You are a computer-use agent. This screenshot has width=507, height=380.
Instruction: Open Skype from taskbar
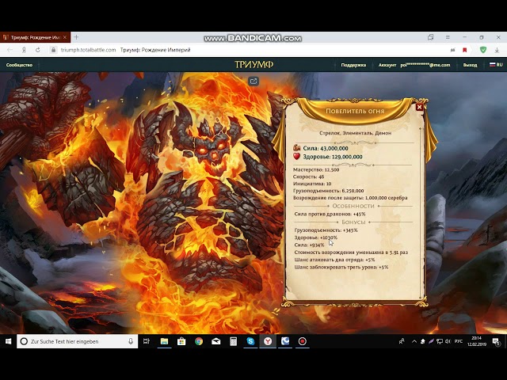click(x=250, y=341)
